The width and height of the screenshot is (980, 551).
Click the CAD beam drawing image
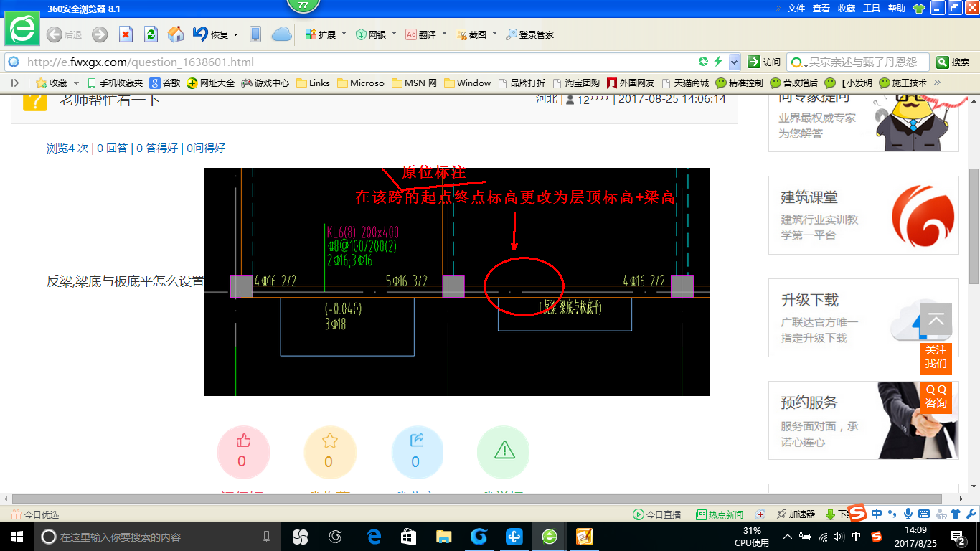point(457,282)
